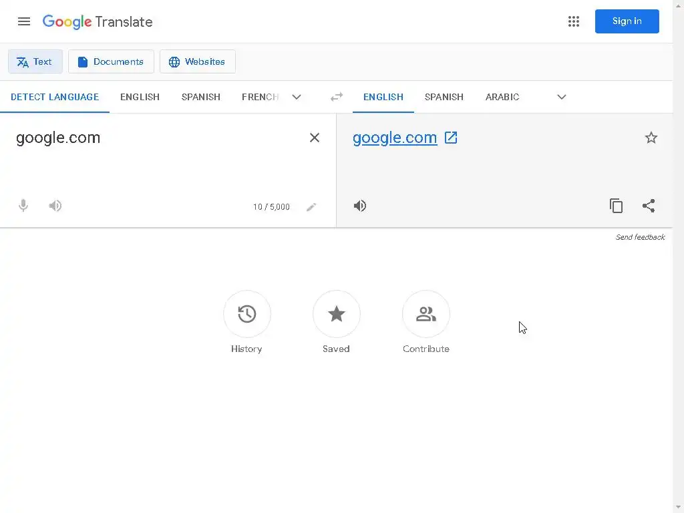The width and height of the screenshot is (684, 513).
Task: Clear the source text with X
Action: [x=314, y=138]
